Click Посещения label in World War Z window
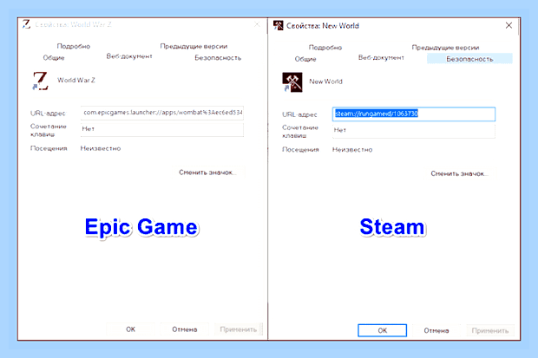Image resolution: width=538 pixels, height=358 pixels. click(49, 148)
